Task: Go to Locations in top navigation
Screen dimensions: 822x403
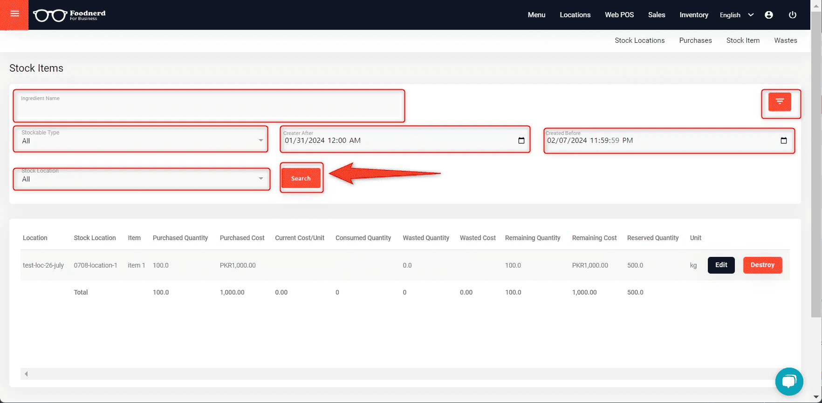Action: click(575, 15)
